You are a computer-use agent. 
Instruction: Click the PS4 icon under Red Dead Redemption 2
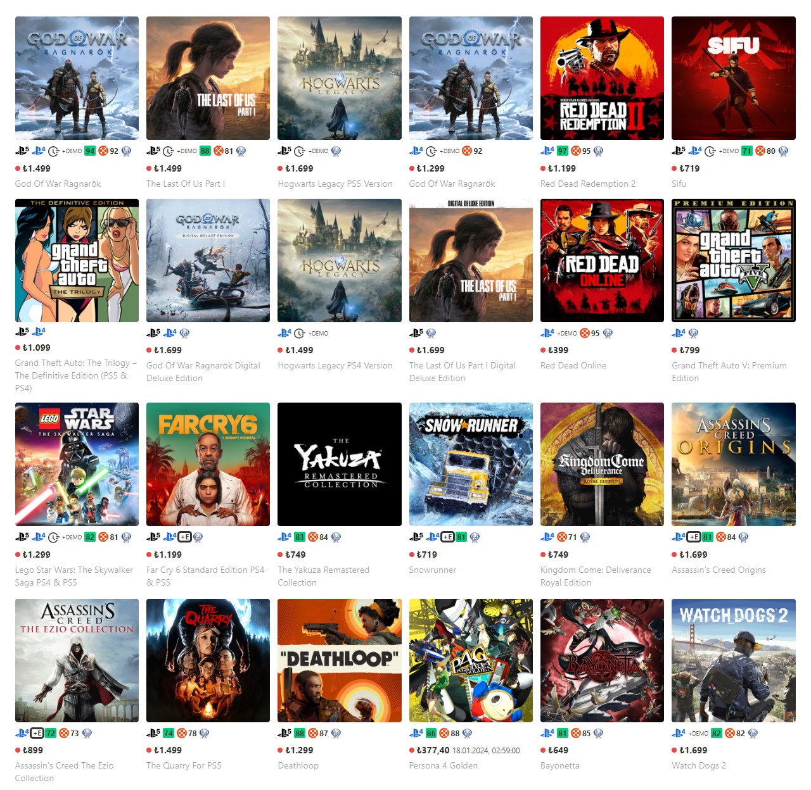point(547,151)
